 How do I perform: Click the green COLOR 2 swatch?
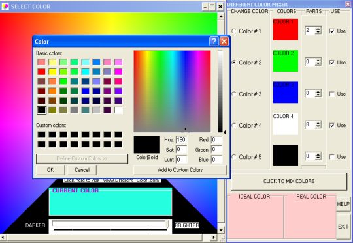(286, 61)
